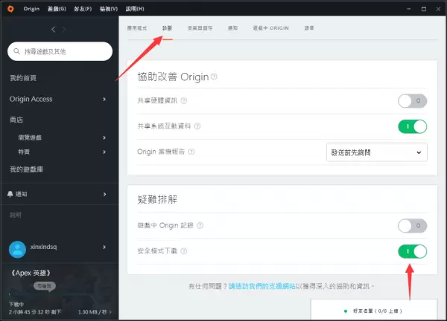The width and height of the screenshot is (447, 321).
Task: Open 瀏覽遊戲 under store
Action: [x=30, y=137]
